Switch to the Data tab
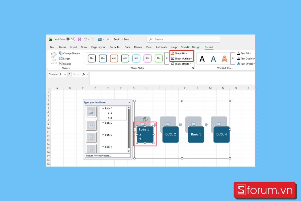The image size is (301, 201). coord(127,47)
